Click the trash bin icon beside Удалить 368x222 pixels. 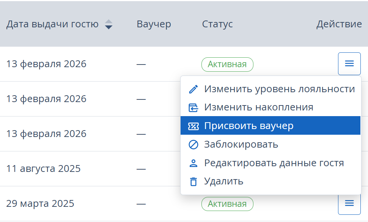193,181
